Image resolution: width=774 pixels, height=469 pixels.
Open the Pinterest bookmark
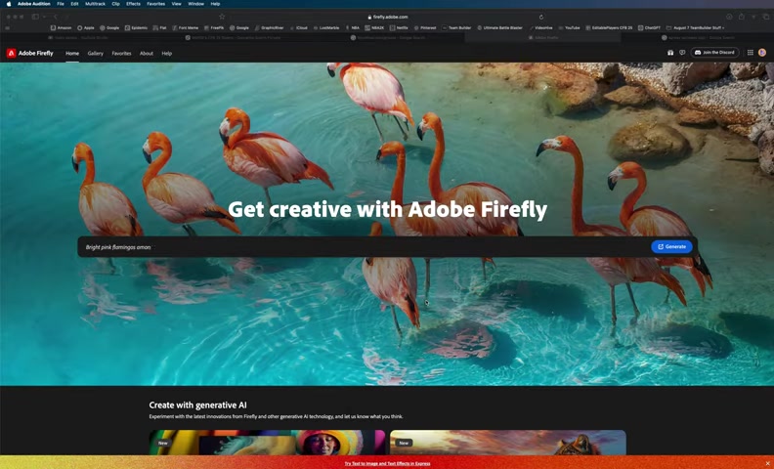[x=425, y=27]
